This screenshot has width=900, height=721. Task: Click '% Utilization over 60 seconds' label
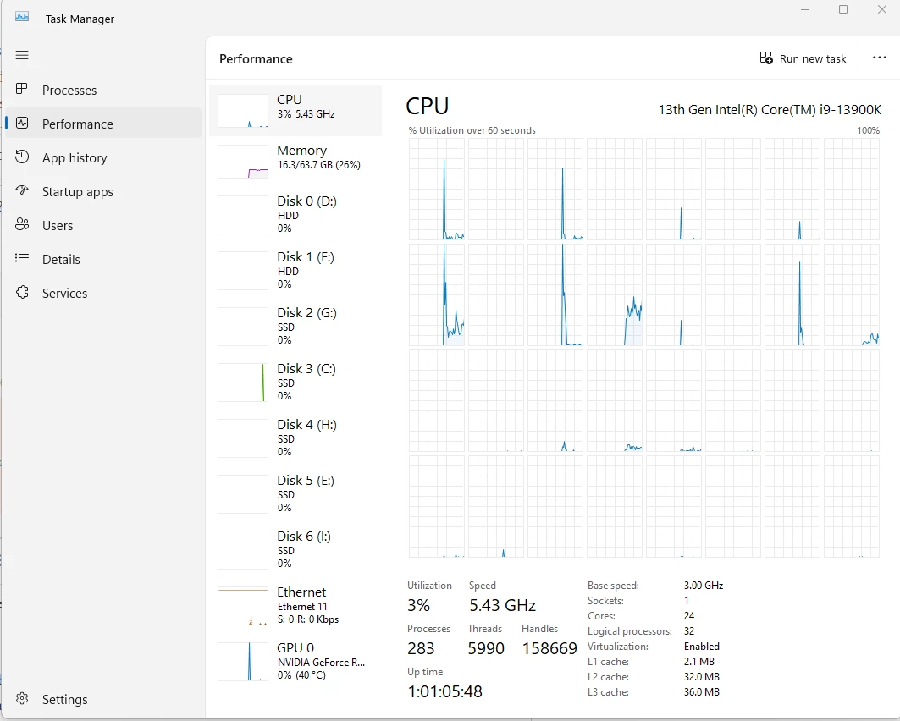472,130
